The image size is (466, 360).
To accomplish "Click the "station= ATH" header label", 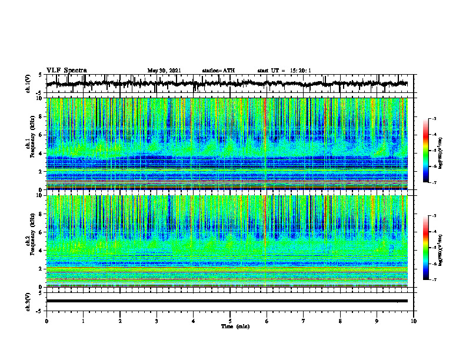I will 218,71.
